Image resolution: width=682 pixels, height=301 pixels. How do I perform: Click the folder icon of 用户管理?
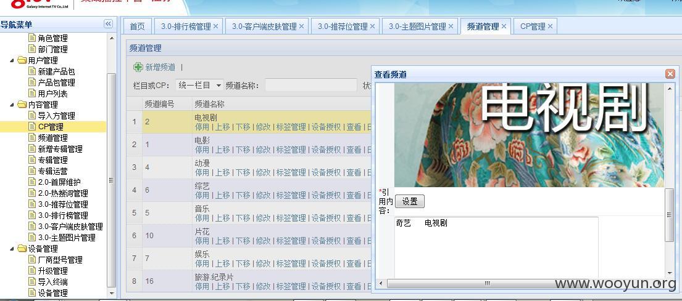[x=22, y=60]
